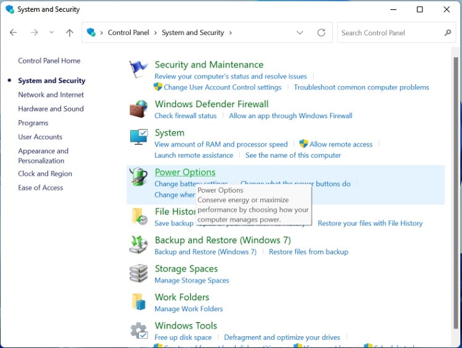Screen dimensions: 462x348
Task: Click the Work Folders icon
Action: click(139, 302)
